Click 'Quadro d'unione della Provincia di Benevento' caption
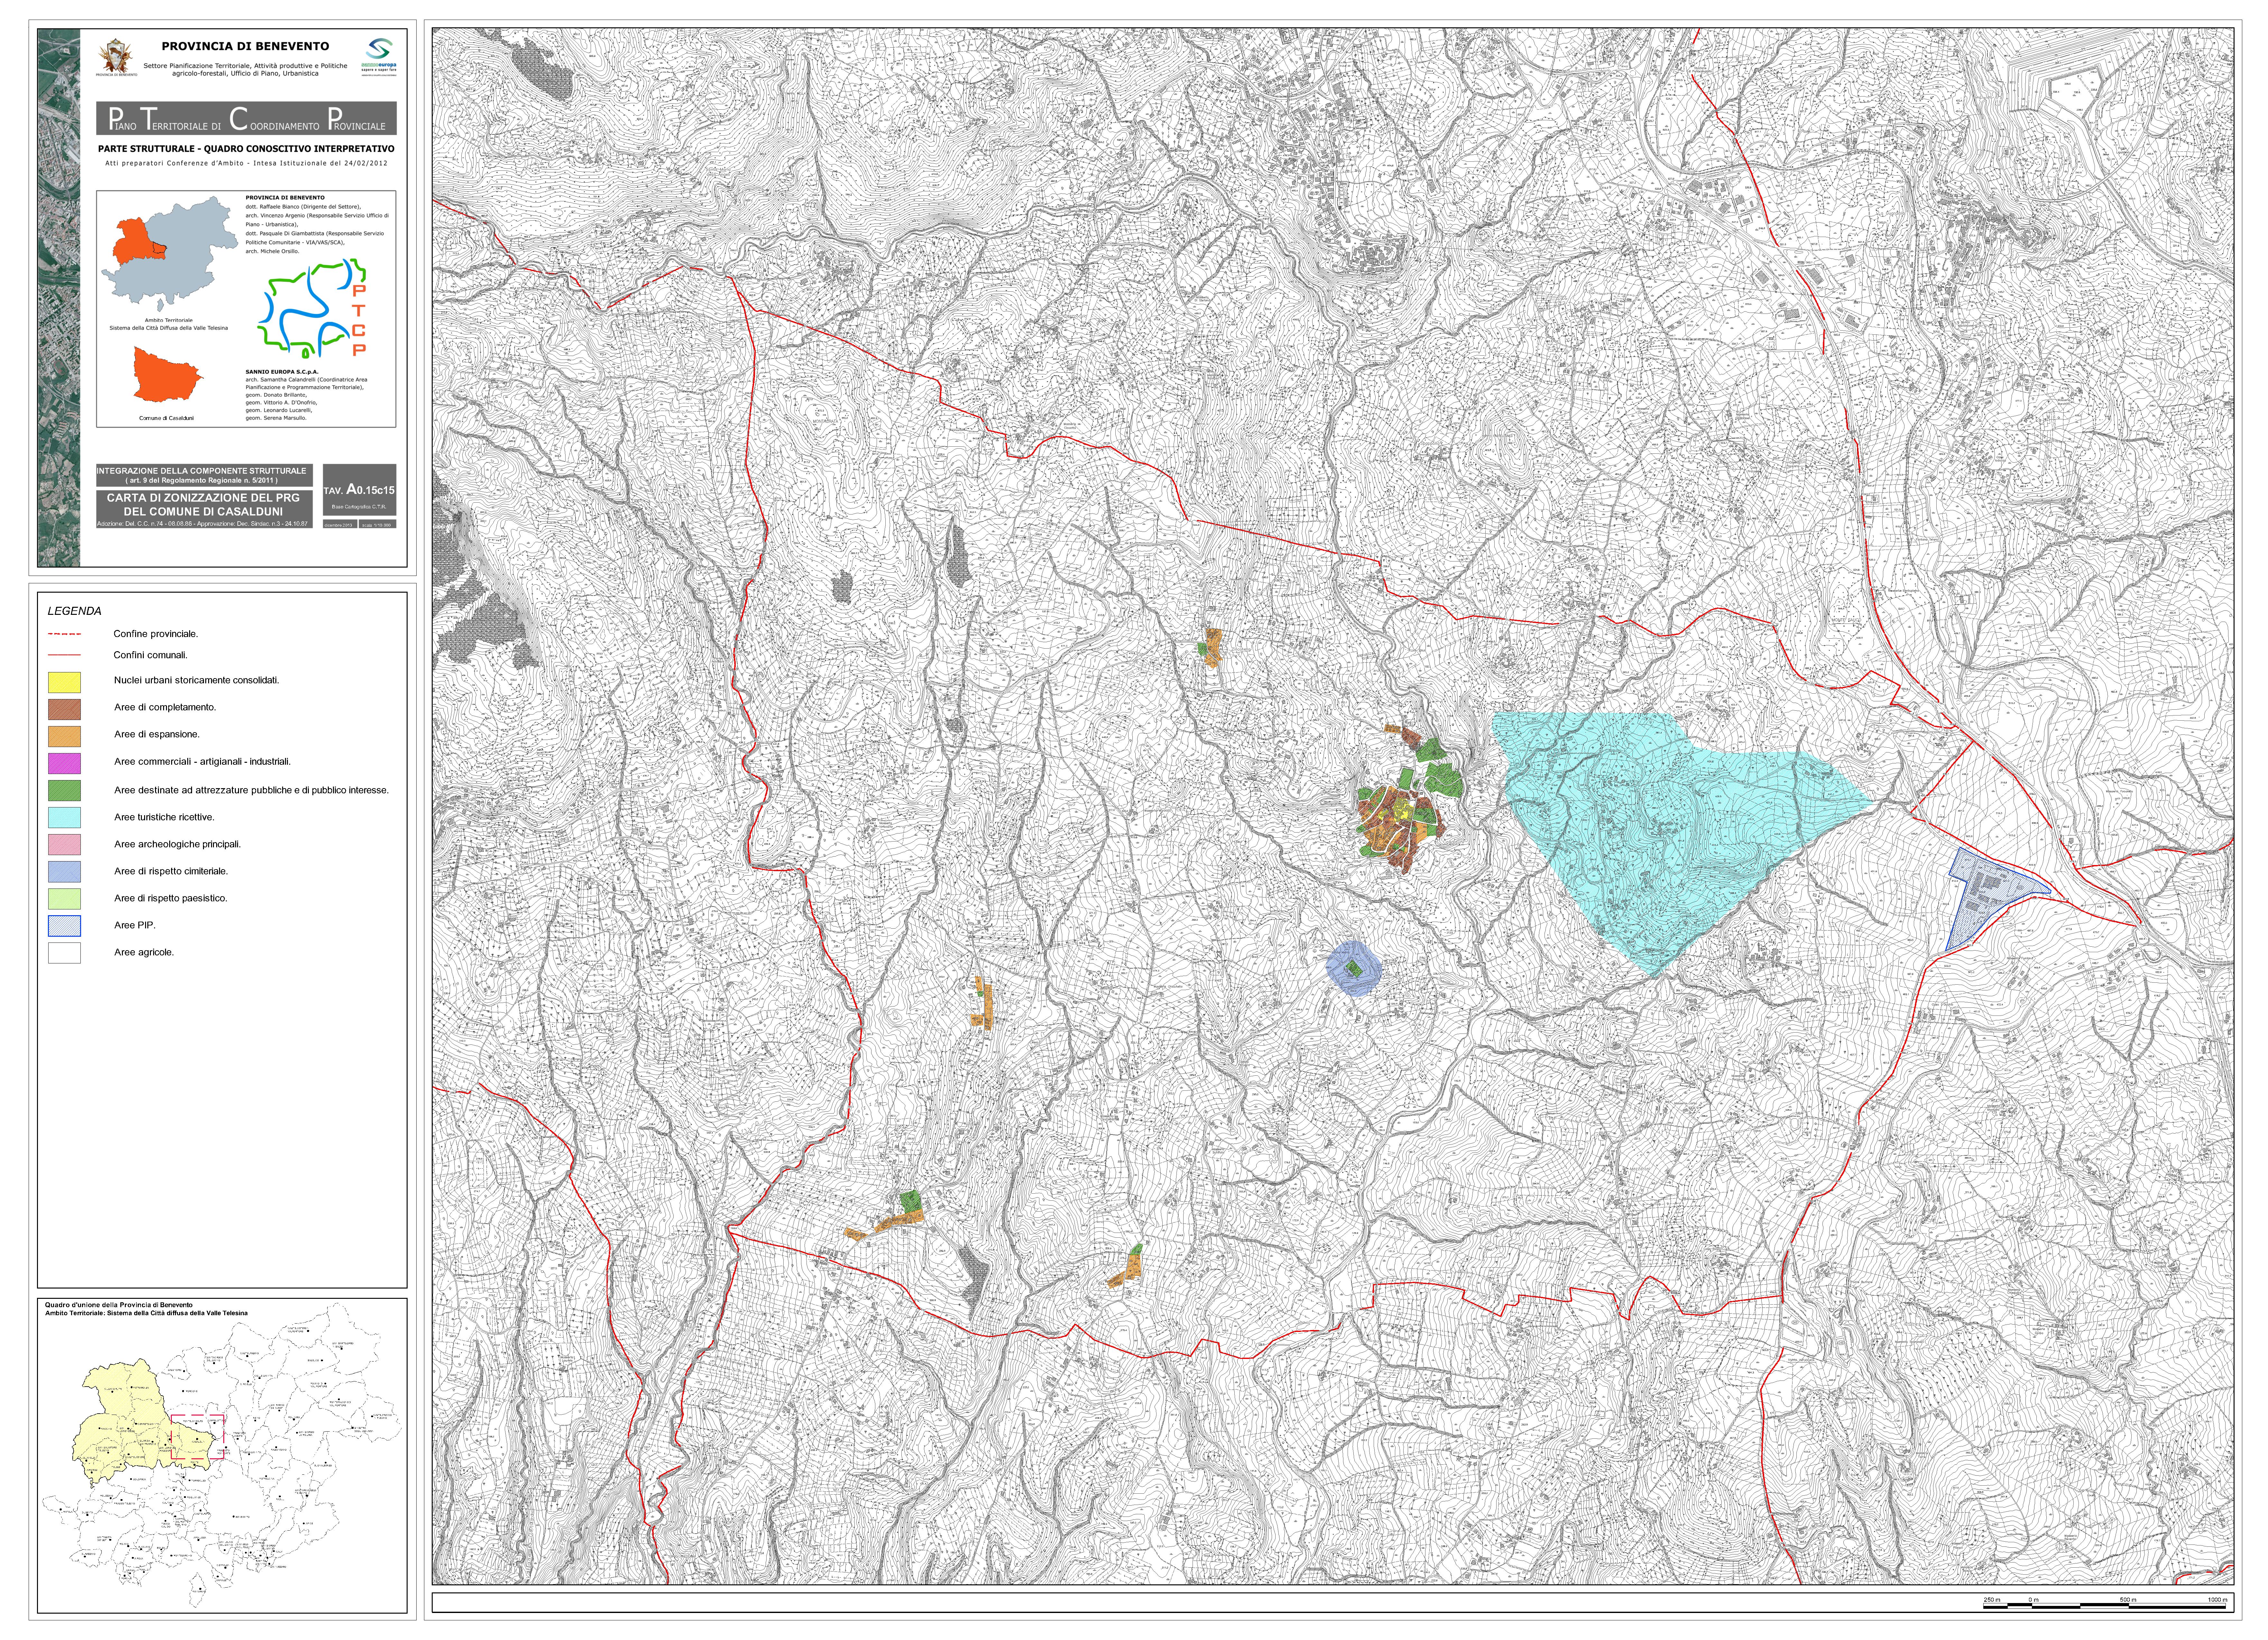2268x1640 pixels. [119, 1305]
